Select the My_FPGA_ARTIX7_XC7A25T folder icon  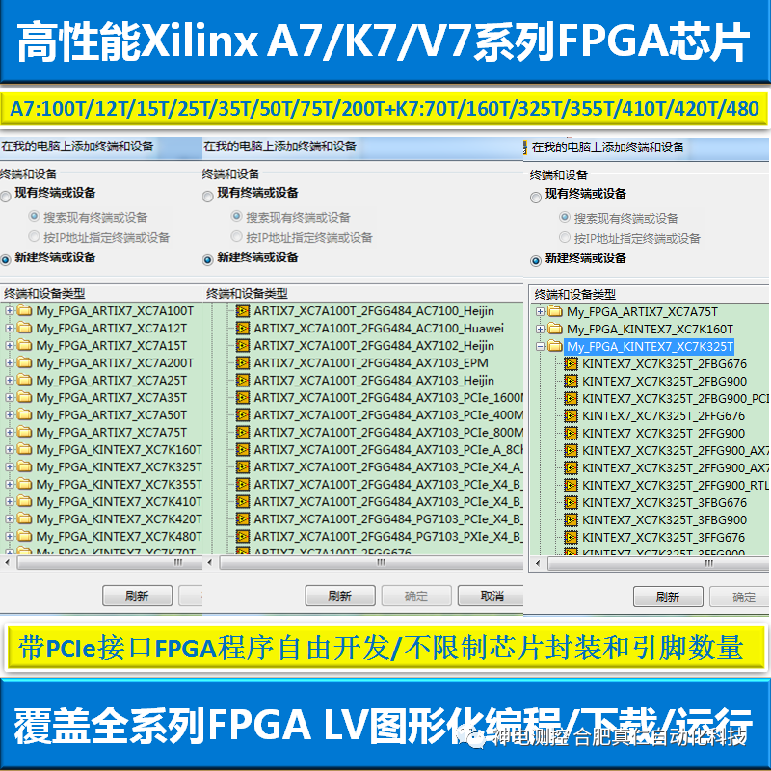(24, 380)
